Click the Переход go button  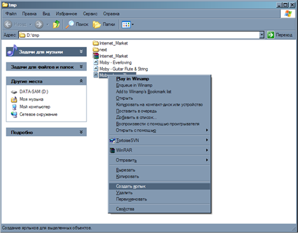pyautogui.click(x=280, y=35)
